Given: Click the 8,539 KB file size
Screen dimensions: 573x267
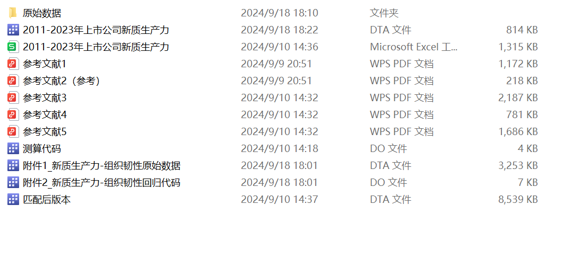Looking at the screenshot, I should (518, 200).
